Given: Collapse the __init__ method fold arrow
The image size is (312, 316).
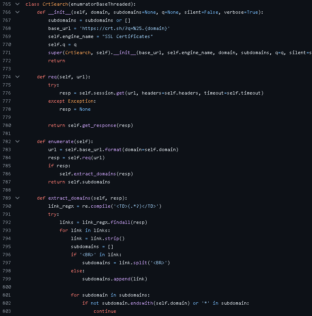Looking at the screenshot, I should [x=17, y=12].
